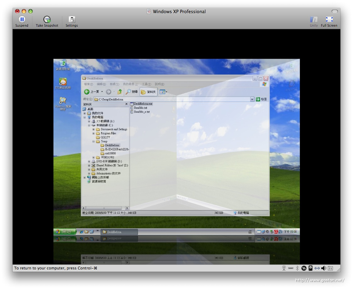This screenshot has height=289, width=353.
Task: Go back with the 上一頁 button
Action: click(91, 92)
